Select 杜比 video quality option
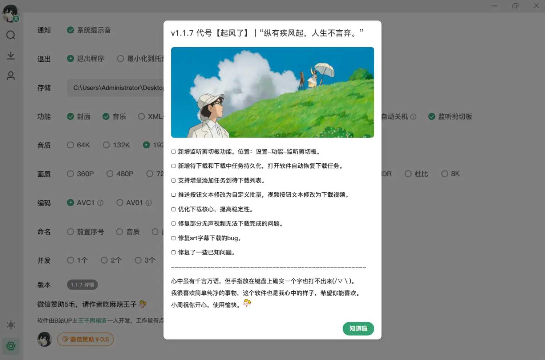 pos(416,174)
